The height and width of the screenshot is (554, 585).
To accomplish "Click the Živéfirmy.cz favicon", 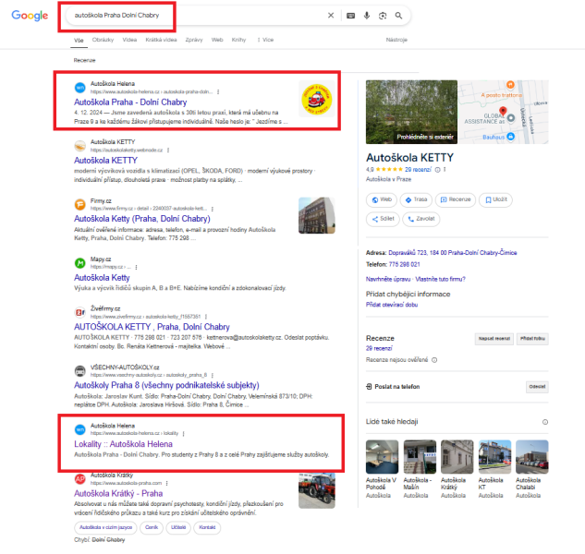I will tap(79, 312).
